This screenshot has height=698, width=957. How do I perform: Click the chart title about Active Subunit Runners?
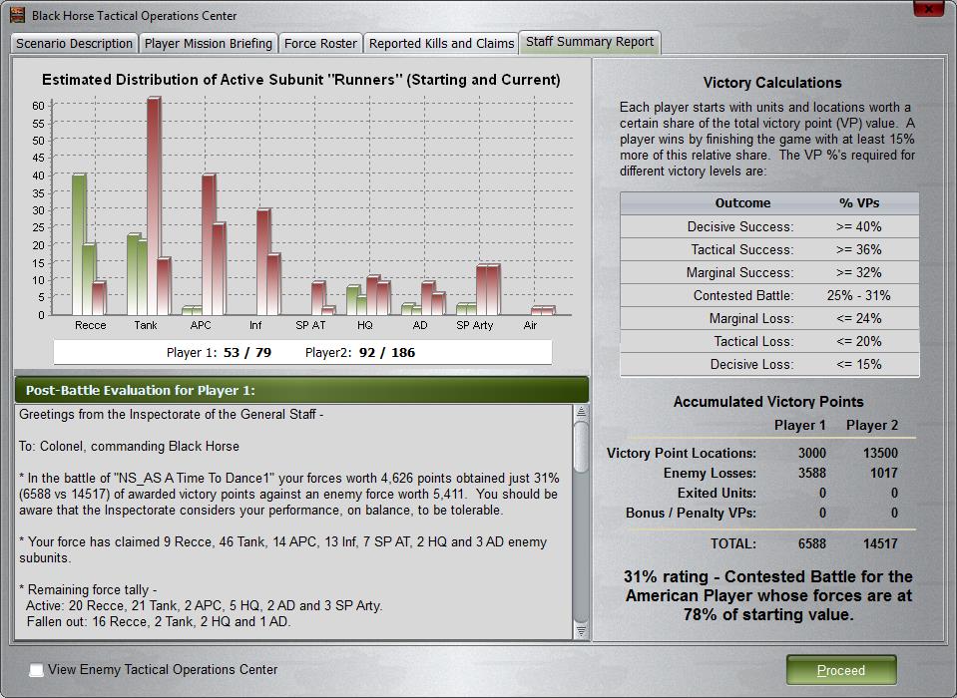301,80
